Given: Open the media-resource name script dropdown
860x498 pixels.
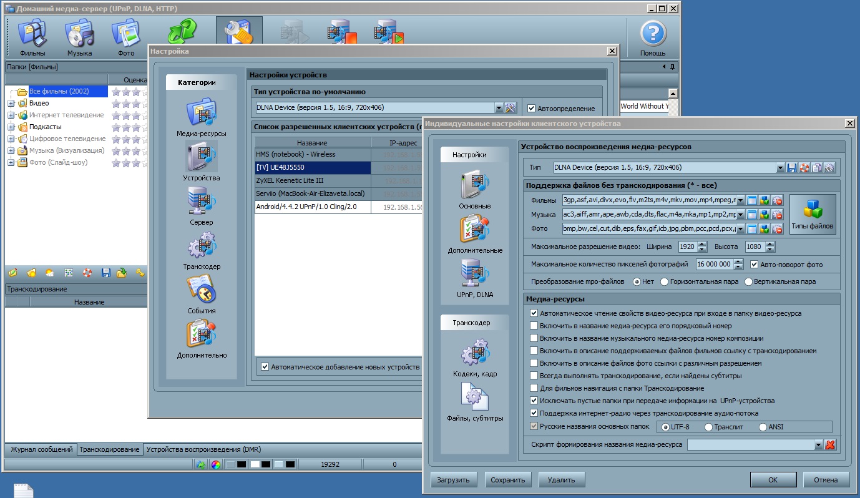Looking at the screenshot, I should point(819,445).
